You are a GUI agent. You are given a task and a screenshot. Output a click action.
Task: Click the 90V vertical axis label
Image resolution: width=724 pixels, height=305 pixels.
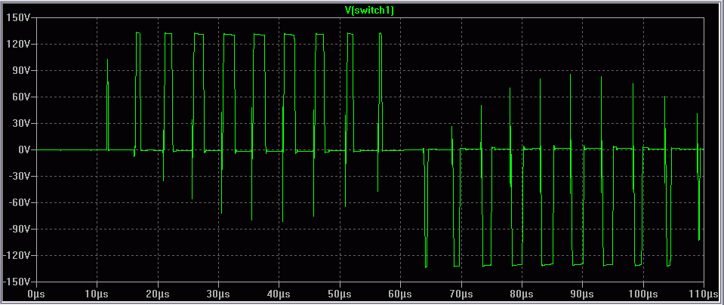(x=21, y=71)
